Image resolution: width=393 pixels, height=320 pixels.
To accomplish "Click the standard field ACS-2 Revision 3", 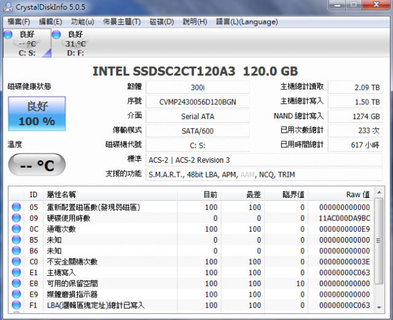I will click(x=264, y=160).
